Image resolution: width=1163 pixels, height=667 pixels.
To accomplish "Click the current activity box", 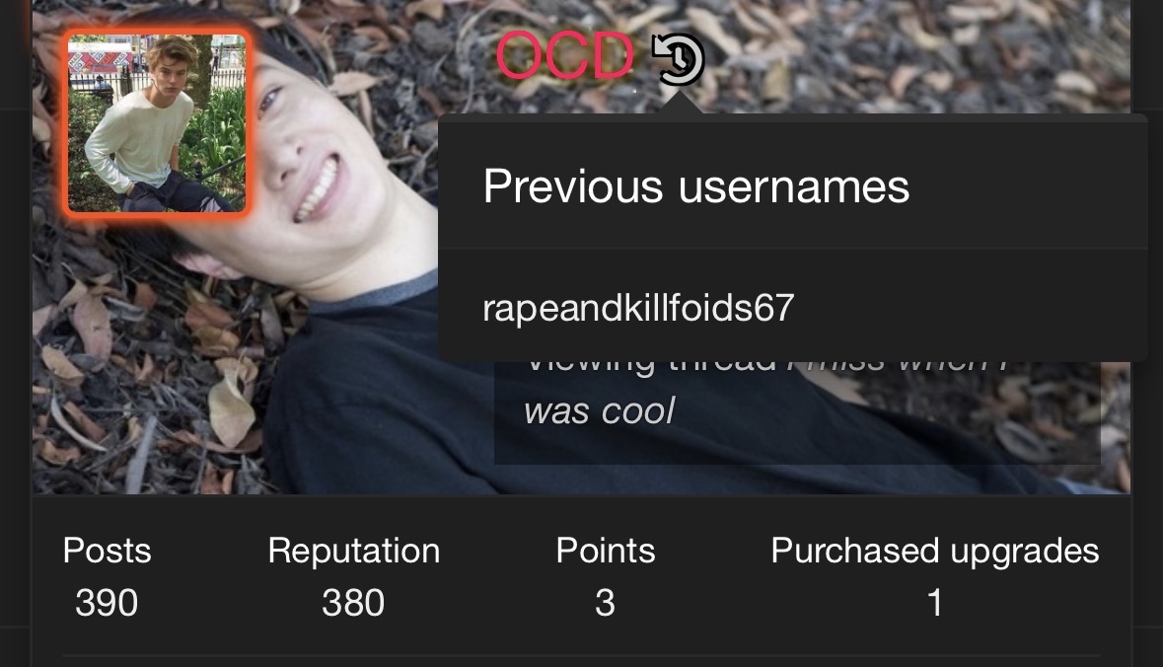I will (x=797, y=411).
